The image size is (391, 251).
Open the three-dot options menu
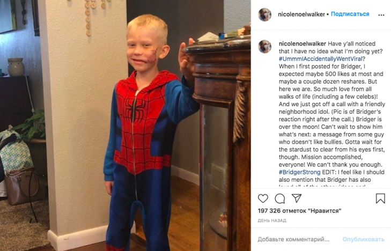pos(381,15)
